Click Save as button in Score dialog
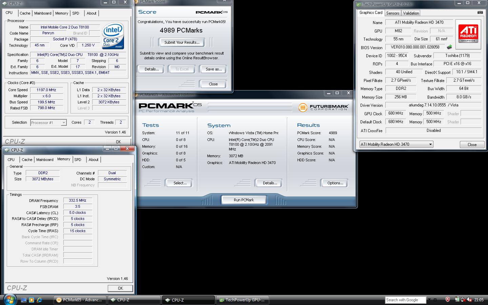488x305 pixels. (213, 69)
